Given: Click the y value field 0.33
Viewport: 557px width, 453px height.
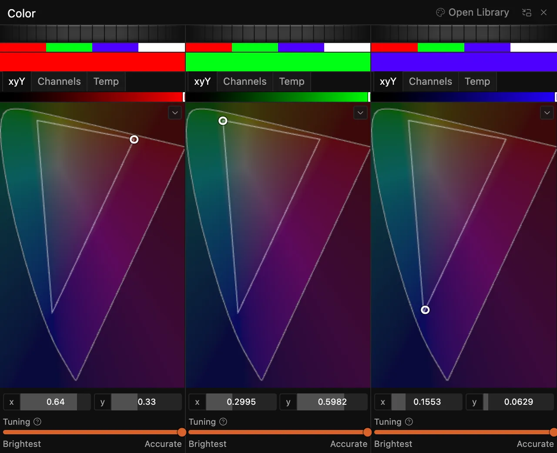Looking at the screenshot, I should tap(147, 402).
